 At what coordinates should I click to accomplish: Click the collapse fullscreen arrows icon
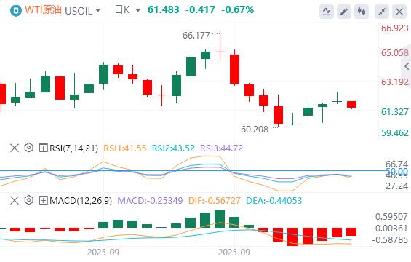[x=382, y=12]
